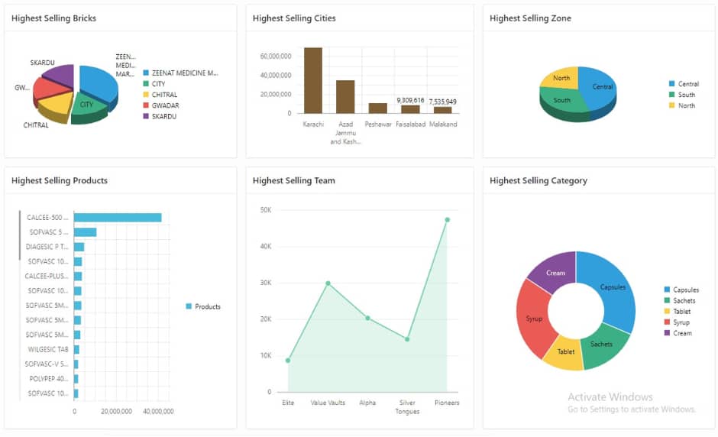Click the yellow Tablet legend color swatch
Screen dimensions: 718x437
668,312
